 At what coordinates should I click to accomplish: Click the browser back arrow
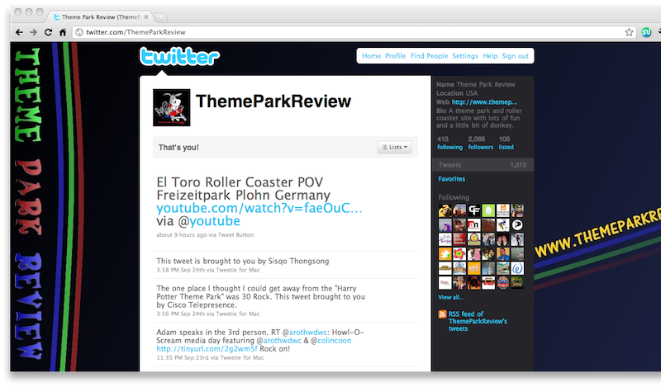(x=19, y=32)
